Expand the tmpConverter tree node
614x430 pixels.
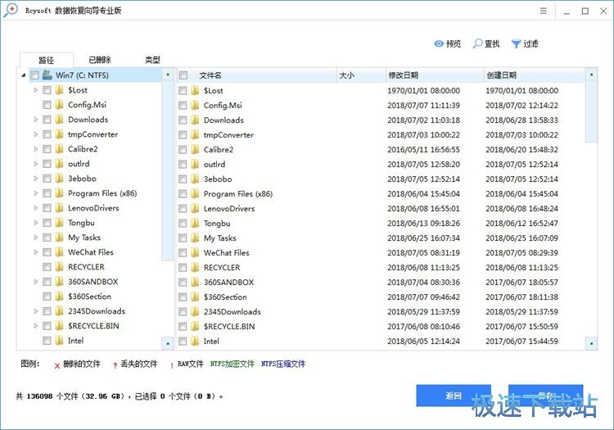click(36, 134)
